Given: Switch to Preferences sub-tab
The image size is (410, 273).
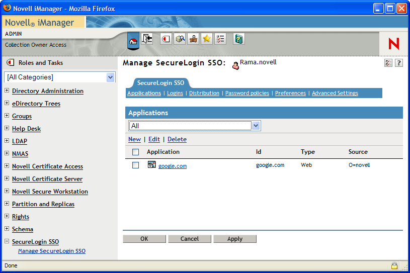Looking at the screenshot, I should [x=290, y=94].
